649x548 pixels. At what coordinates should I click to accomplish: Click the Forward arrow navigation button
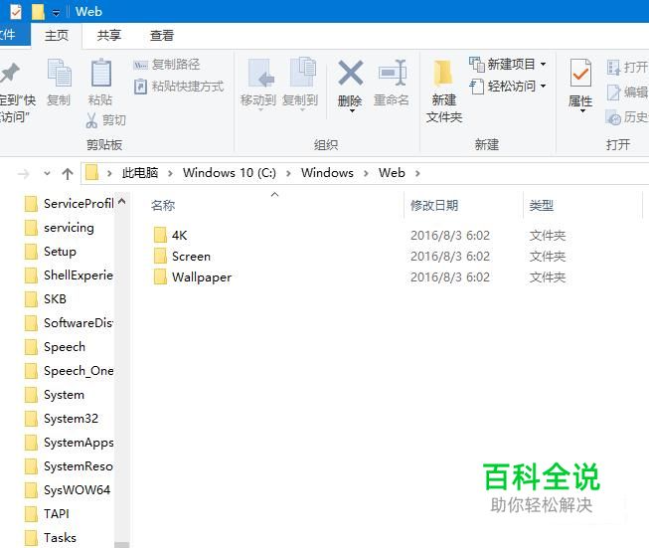(24, 174)
